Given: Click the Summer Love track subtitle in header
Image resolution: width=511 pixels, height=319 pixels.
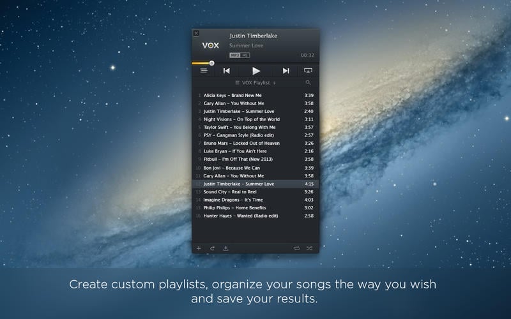Looking at the screenshot, I should 246,45.
